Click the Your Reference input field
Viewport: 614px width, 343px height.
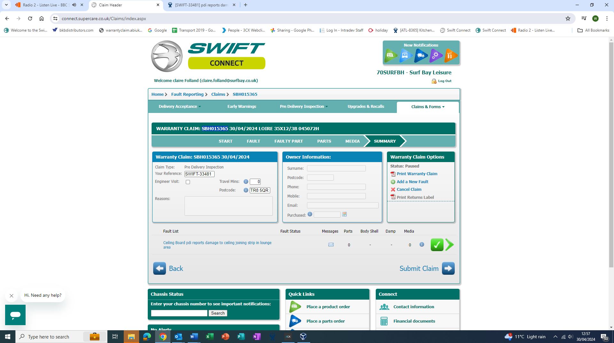coord(199,174)
